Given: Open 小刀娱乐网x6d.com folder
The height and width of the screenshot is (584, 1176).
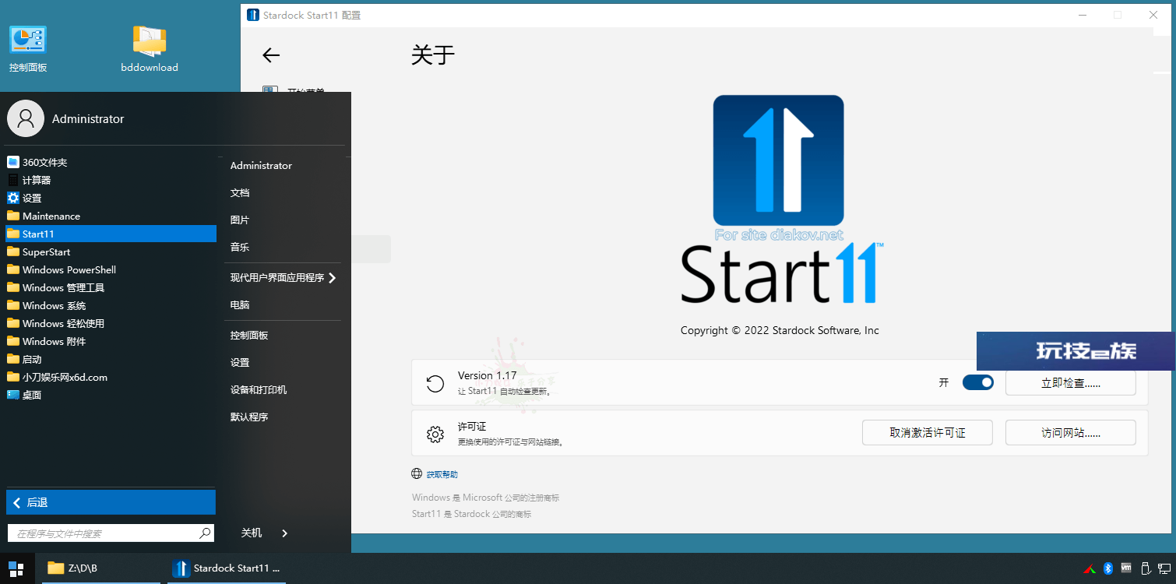Looking at the screenshot, I should coord(111,377).
